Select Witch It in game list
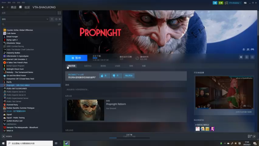Screen dimensions: 259x146 (10, 131)
